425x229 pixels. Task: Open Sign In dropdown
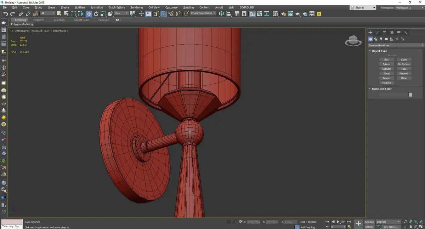[x=363, y=7]
